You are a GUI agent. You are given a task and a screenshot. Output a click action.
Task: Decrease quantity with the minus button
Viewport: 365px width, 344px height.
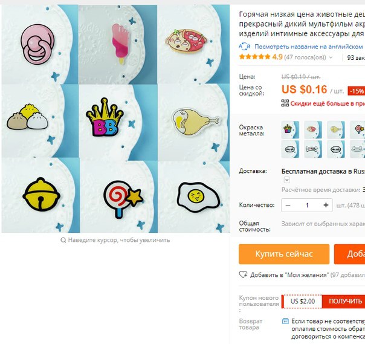pyautogui.click(x=288, y=205)
